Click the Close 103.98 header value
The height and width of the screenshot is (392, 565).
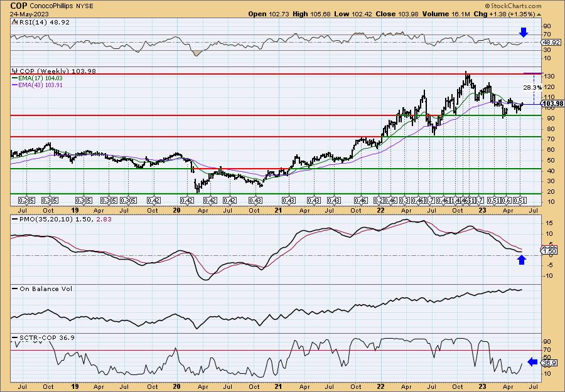pos(397,14)
